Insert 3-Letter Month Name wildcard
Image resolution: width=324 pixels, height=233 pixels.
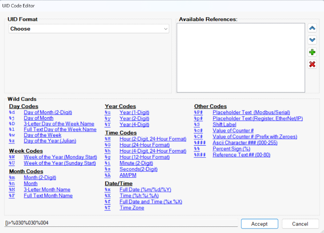point(47,190)
